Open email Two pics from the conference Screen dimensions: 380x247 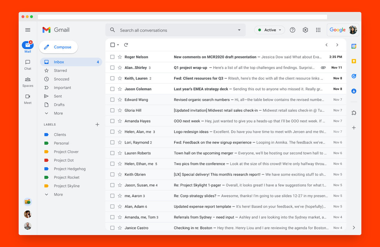point(226,164)
